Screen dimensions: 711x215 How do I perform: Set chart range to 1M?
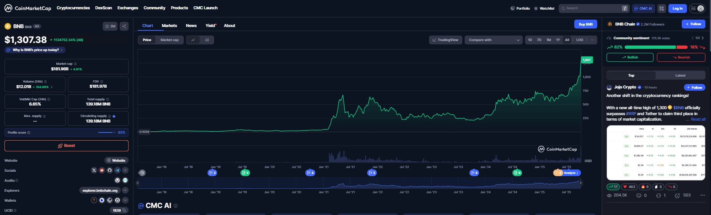(549, 40)
